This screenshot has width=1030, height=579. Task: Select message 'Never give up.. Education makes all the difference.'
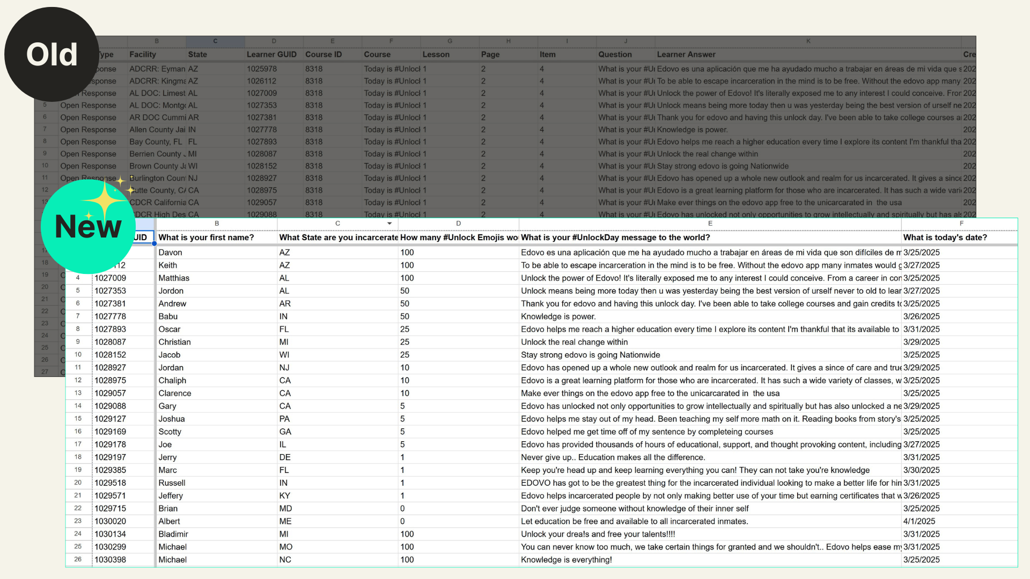710,457
